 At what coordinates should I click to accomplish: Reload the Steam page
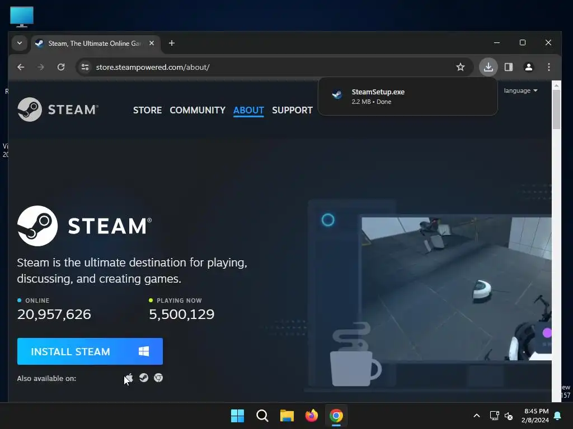(61, 67)
